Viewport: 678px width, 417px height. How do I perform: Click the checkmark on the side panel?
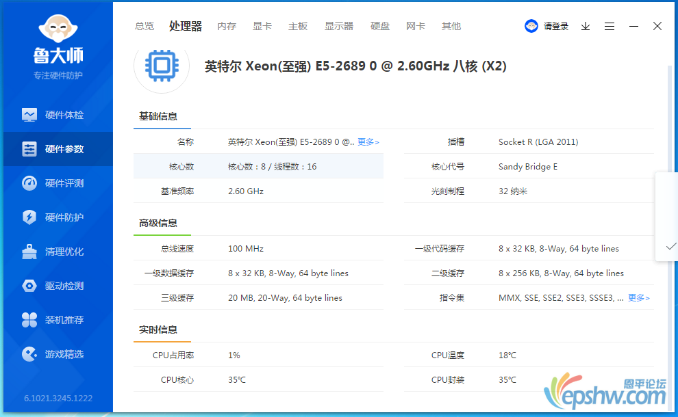pos(671,247)
